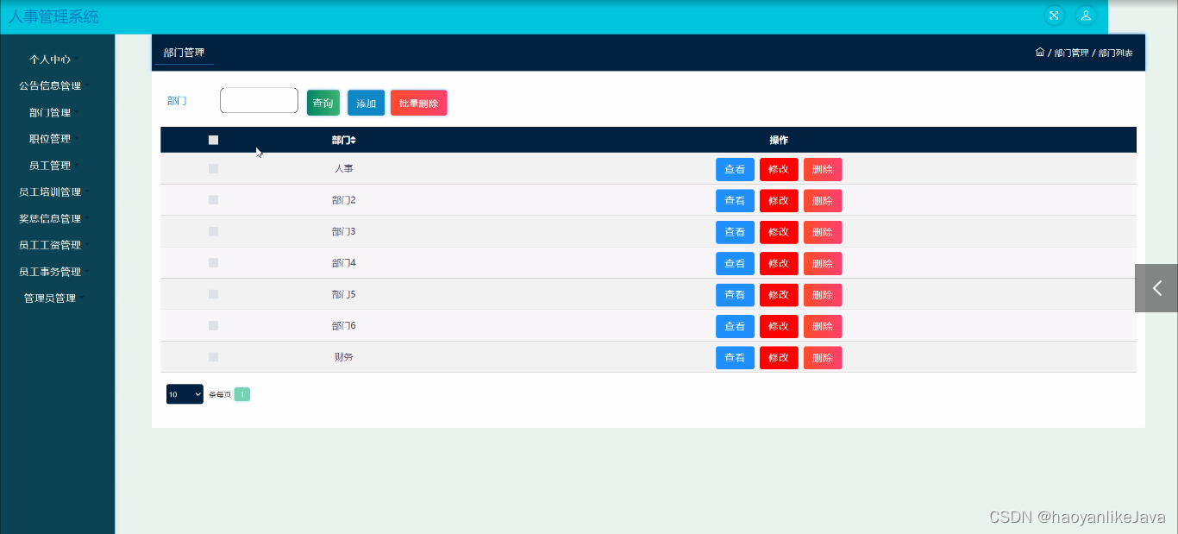Viewport: 1178px width, 534px height.
Task: Click the green 查询 search button
Action: (323, 103)
